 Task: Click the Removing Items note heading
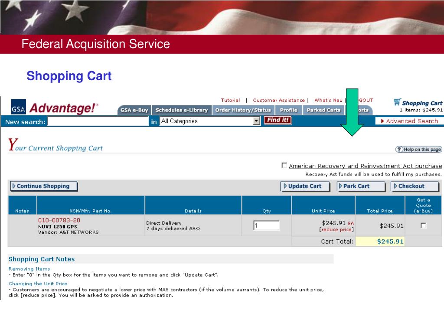click(x=29, y=269)
